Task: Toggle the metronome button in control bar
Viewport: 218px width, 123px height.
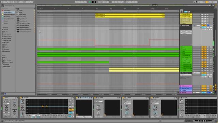Action: click(x=26, y=2)
